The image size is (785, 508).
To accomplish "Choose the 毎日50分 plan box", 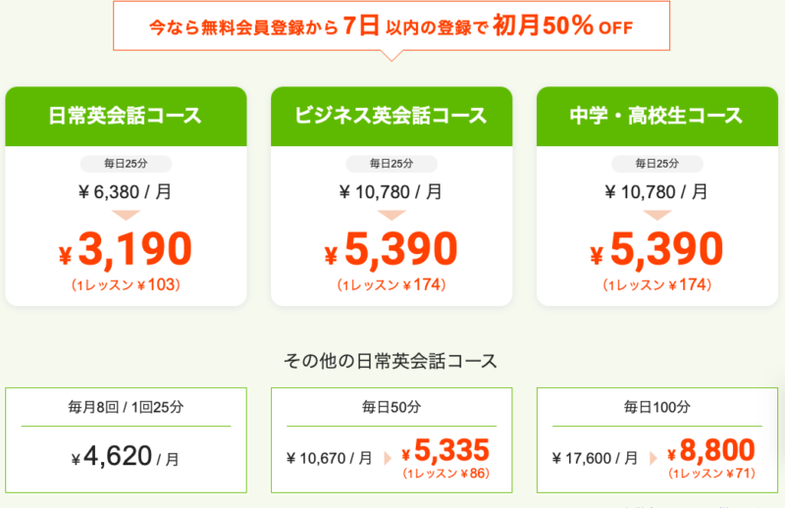I will coord(392,440).
